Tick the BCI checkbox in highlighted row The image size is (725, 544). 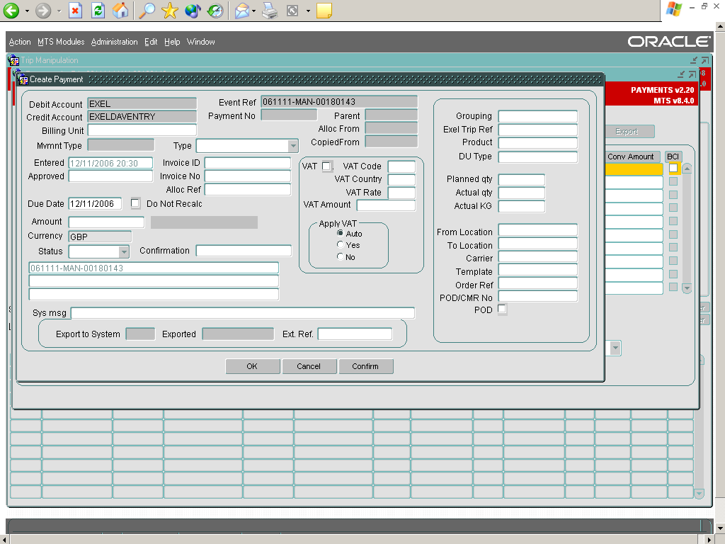tap(673, 169)
